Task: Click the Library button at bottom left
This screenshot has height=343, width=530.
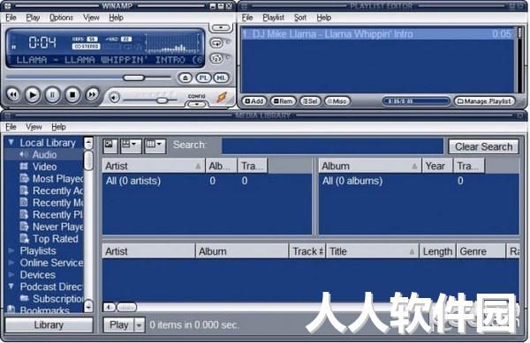Action: point(49,324)
